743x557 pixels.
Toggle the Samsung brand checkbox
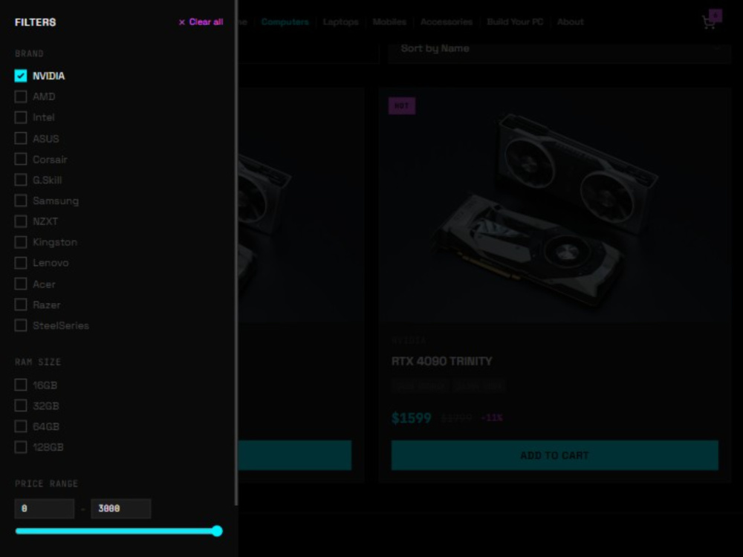pyautogui.click(x=20, y=201)
